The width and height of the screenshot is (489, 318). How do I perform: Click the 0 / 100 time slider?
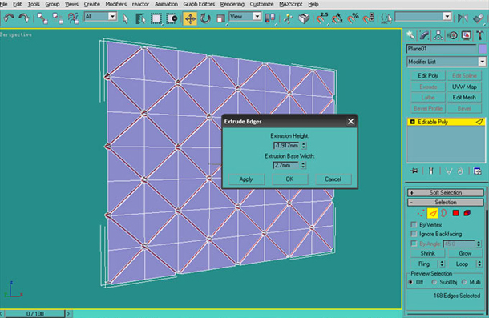[x=35, y=314]
